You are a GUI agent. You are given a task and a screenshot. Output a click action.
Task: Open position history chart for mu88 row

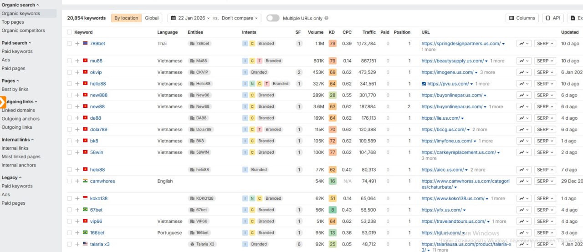(524, 61)
